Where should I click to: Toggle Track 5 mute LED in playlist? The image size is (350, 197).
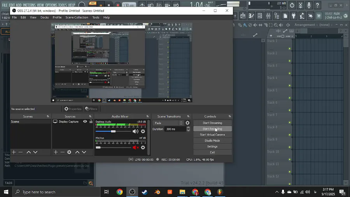pyautogui.click(x=289, y=98)
